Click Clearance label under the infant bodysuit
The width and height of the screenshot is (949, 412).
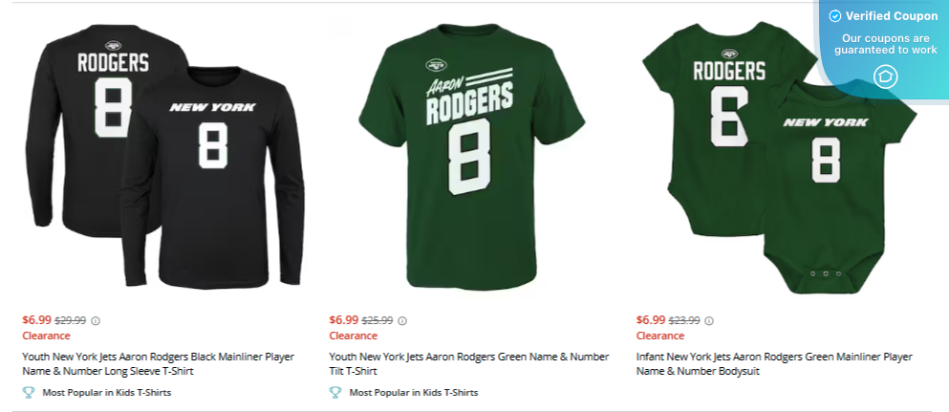(660, 336)
